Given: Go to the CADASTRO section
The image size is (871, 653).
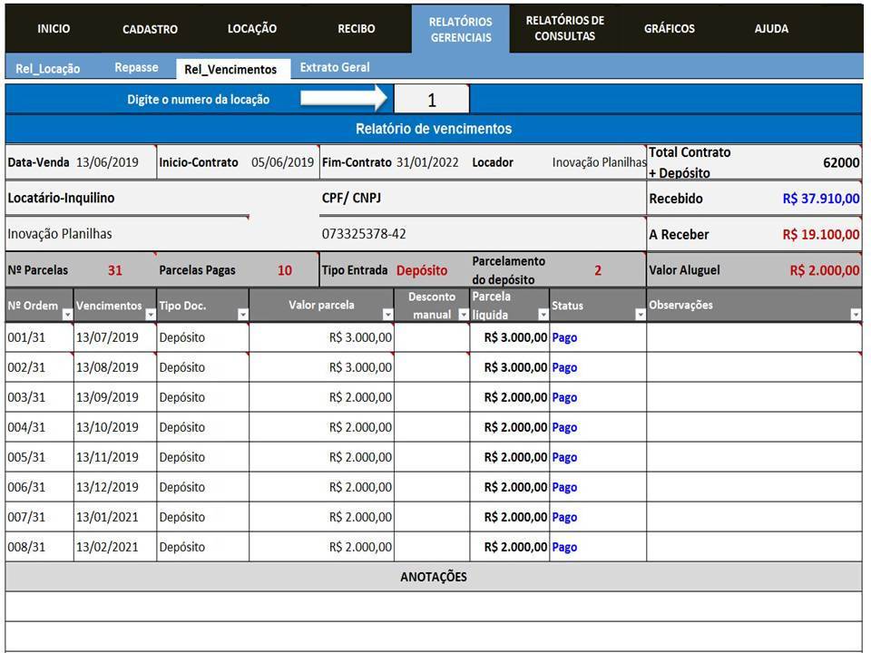Looking at the screenshot, I should (x=150, y=29).
